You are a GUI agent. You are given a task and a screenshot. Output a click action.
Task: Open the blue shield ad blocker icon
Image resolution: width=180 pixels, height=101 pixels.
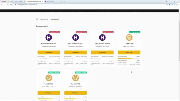pos(170,5)
